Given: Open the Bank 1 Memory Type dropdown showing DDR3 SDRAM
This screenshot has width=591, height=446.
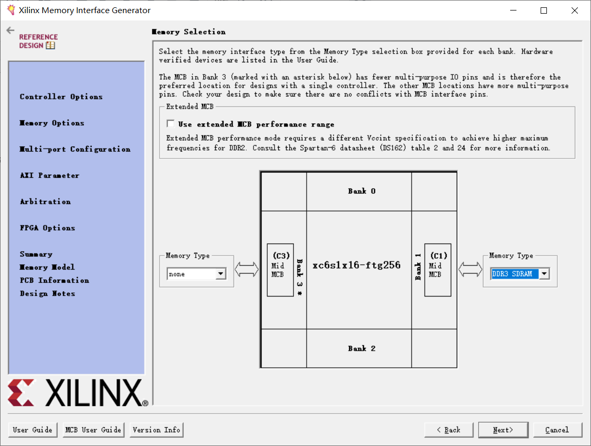Looking at the screenshot, I should (x=520, y=274).
